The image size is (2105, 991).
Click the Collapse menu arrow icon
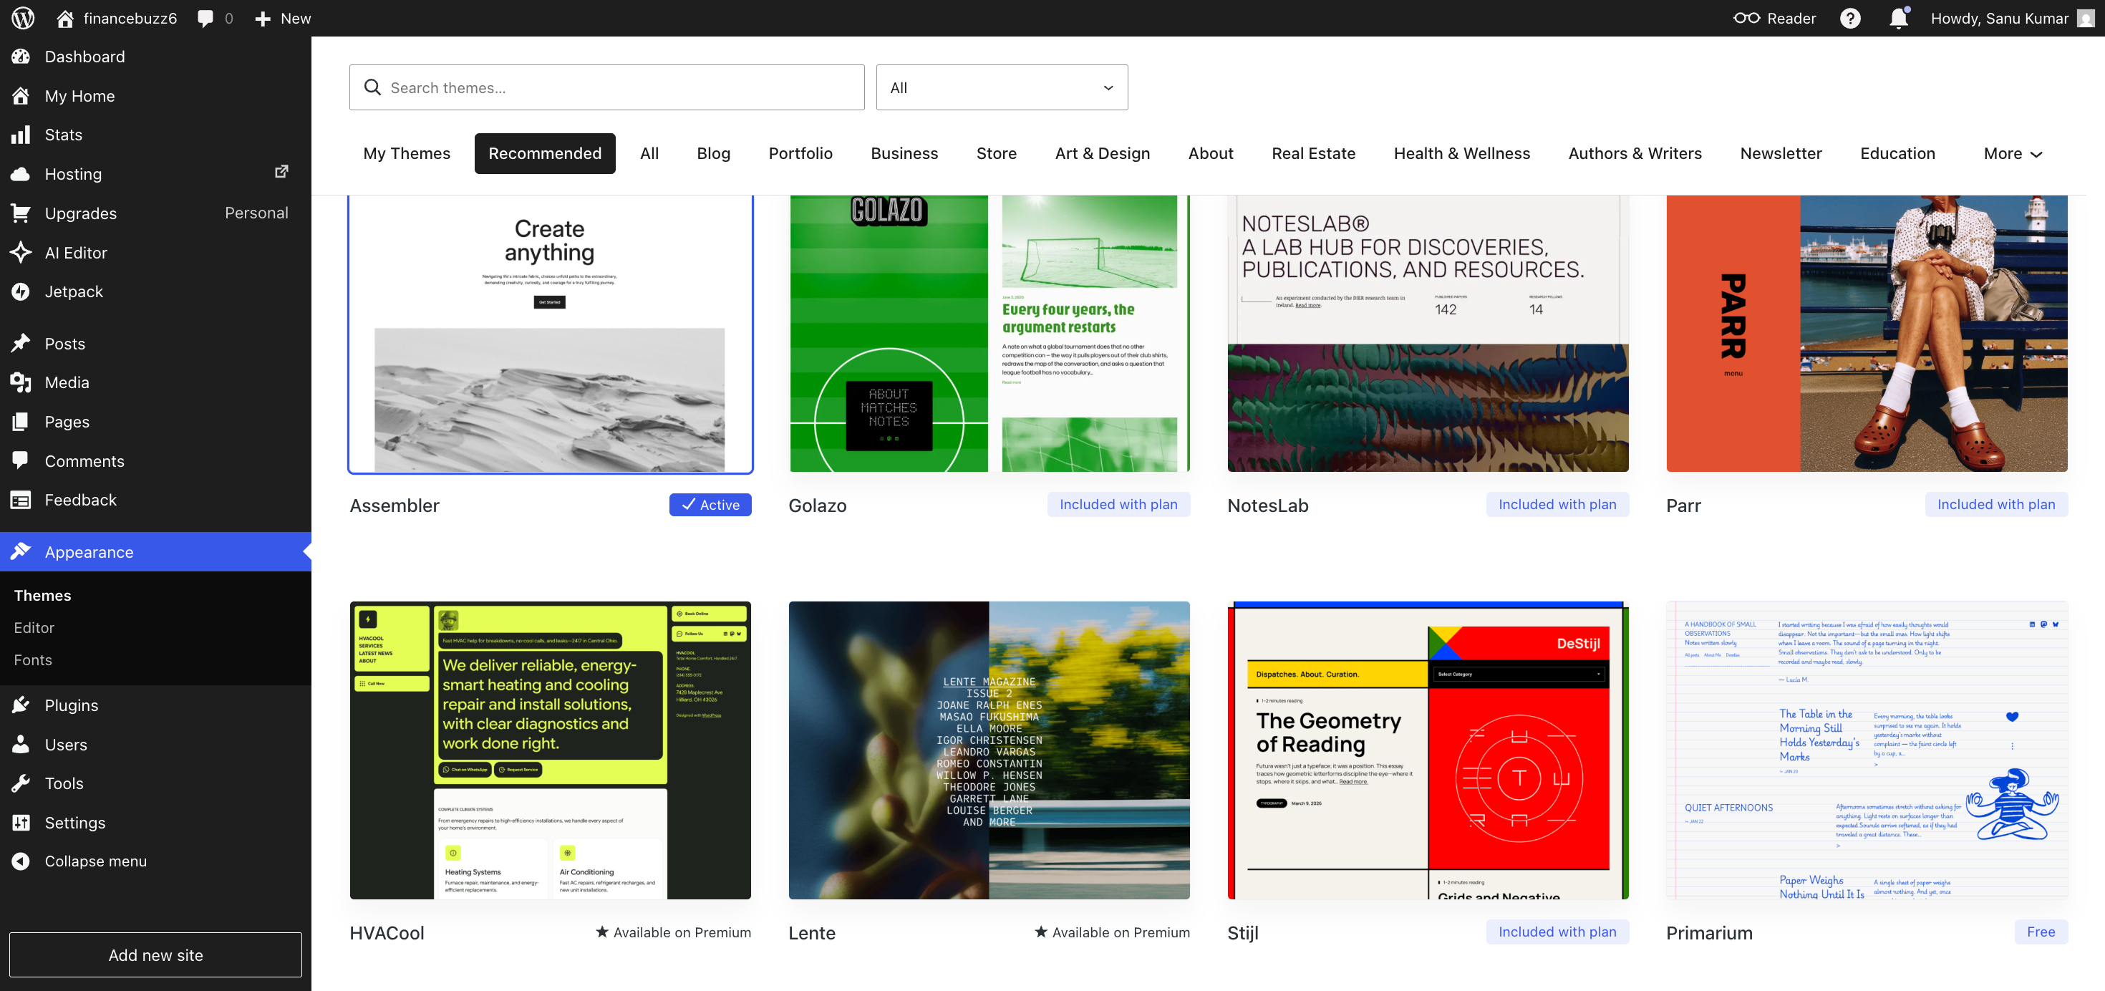tap(21, 861)
